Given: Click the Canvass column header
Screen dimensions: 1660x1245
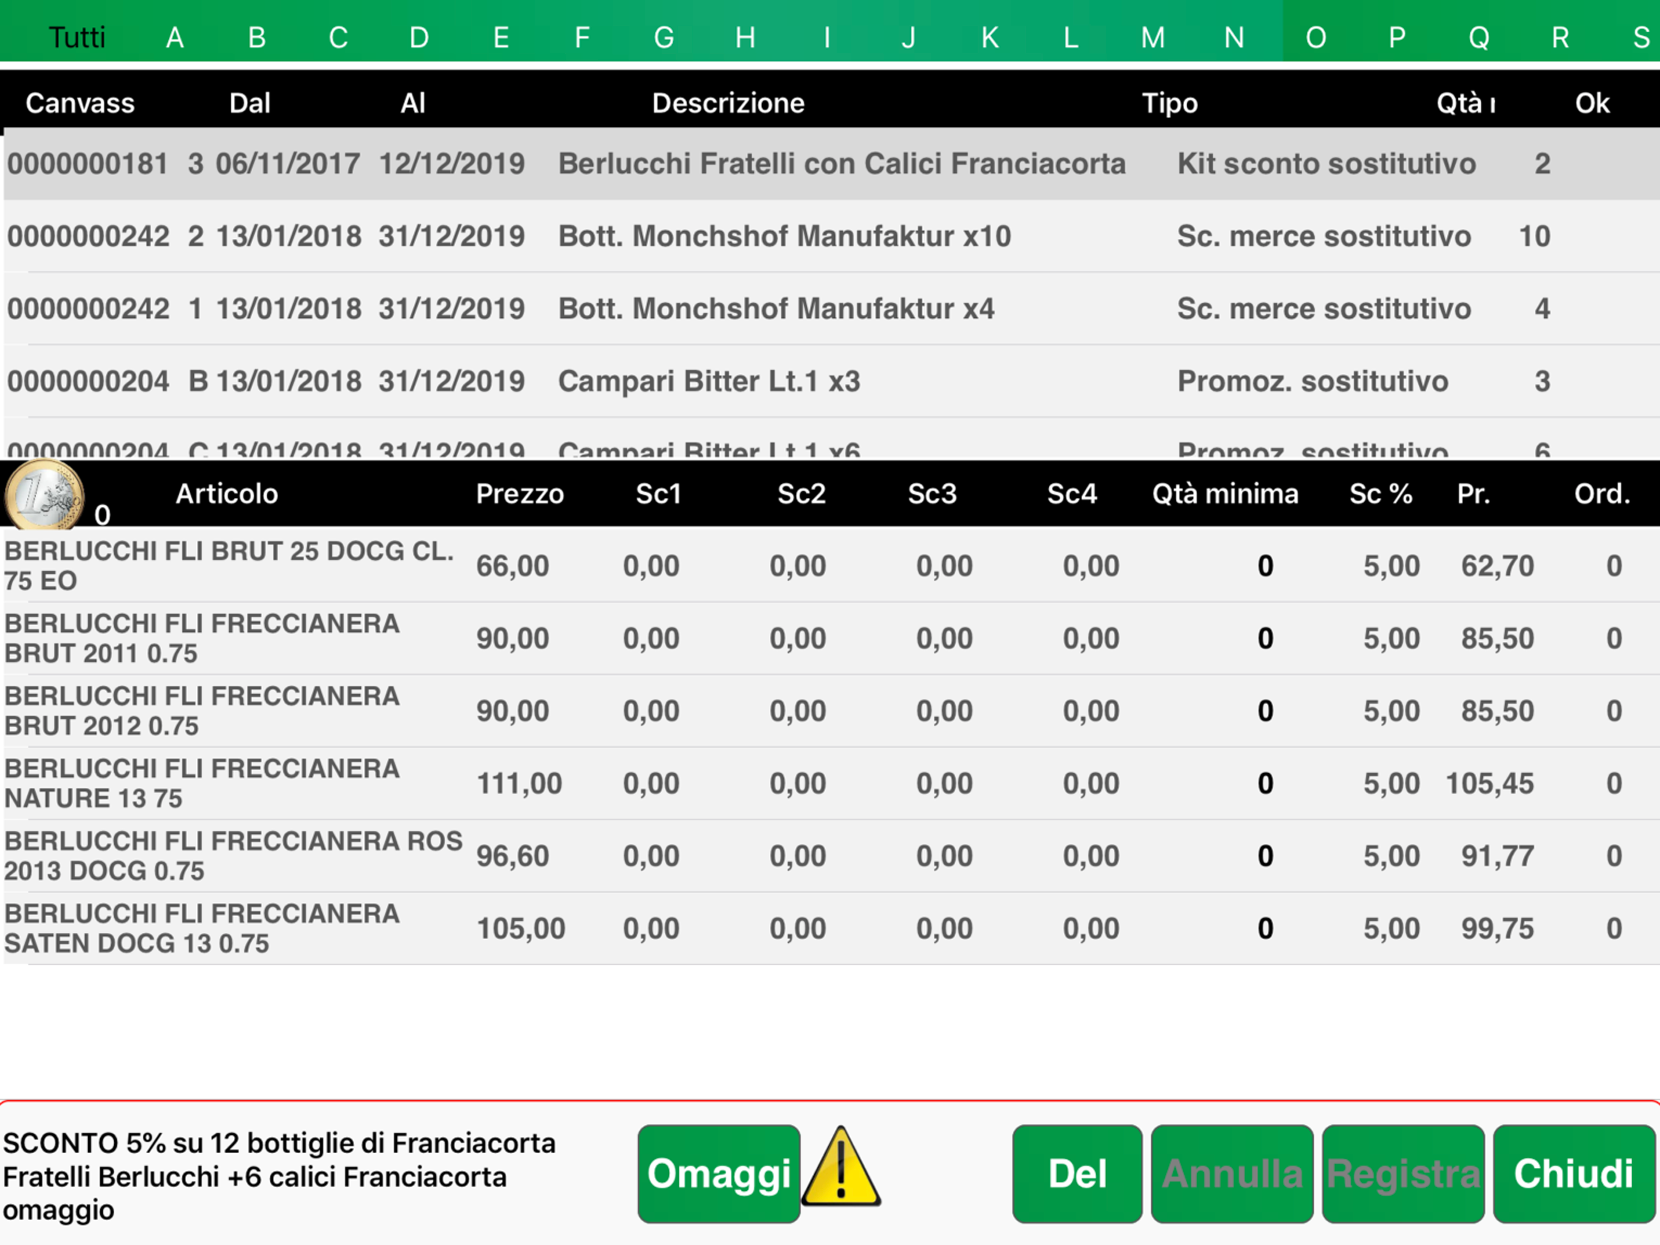Looking at the screenshot, I should [80, 103].
